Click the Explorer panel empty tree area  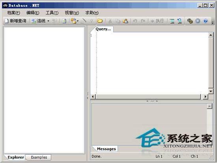point(44,90)
